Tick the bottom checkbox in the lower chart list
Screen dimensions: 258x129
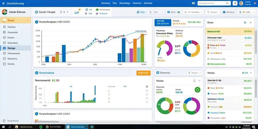[109, 102]
